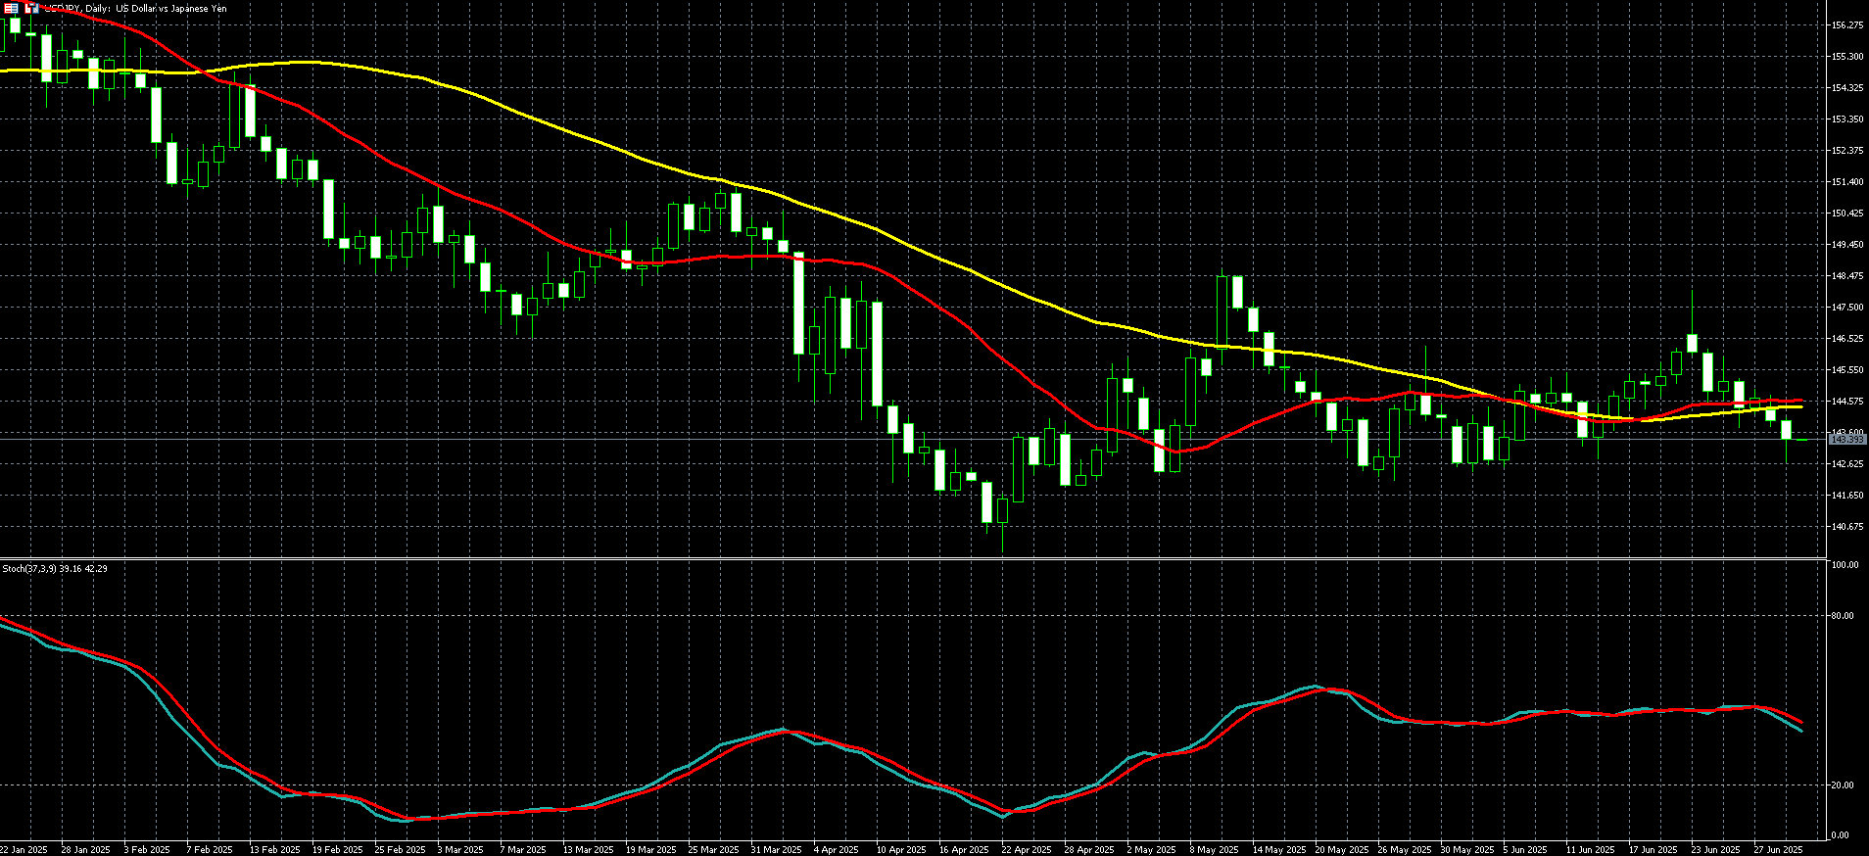Click the 17 Jun 2025 date label

click(x=1654, y=850)
